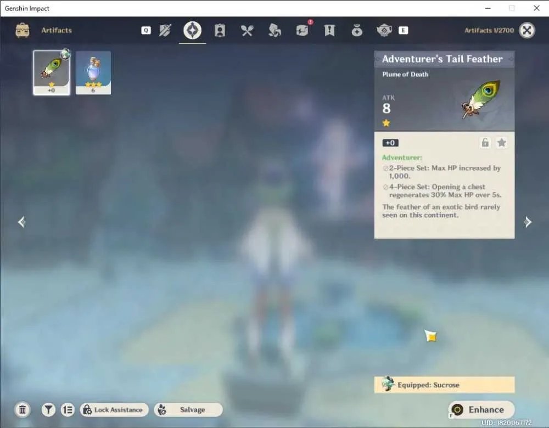Enhance the selected artifact
Image resolution: width=549 pixels, height=428 pixels.
click(481, 409)
